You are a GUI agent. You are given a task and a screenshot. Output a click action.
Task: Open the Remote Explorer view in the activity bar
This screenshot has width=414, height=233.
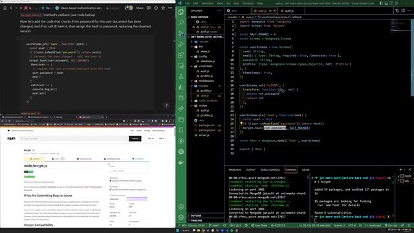pyautogui.click(x=181, y=66)
